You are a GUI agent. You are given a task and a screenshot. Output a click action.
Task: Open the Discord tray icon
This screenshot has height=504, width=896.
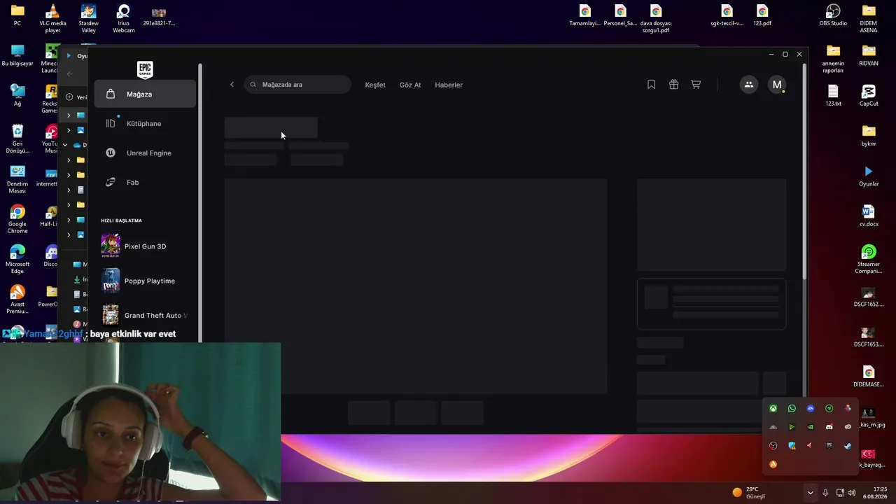(829, 427)
